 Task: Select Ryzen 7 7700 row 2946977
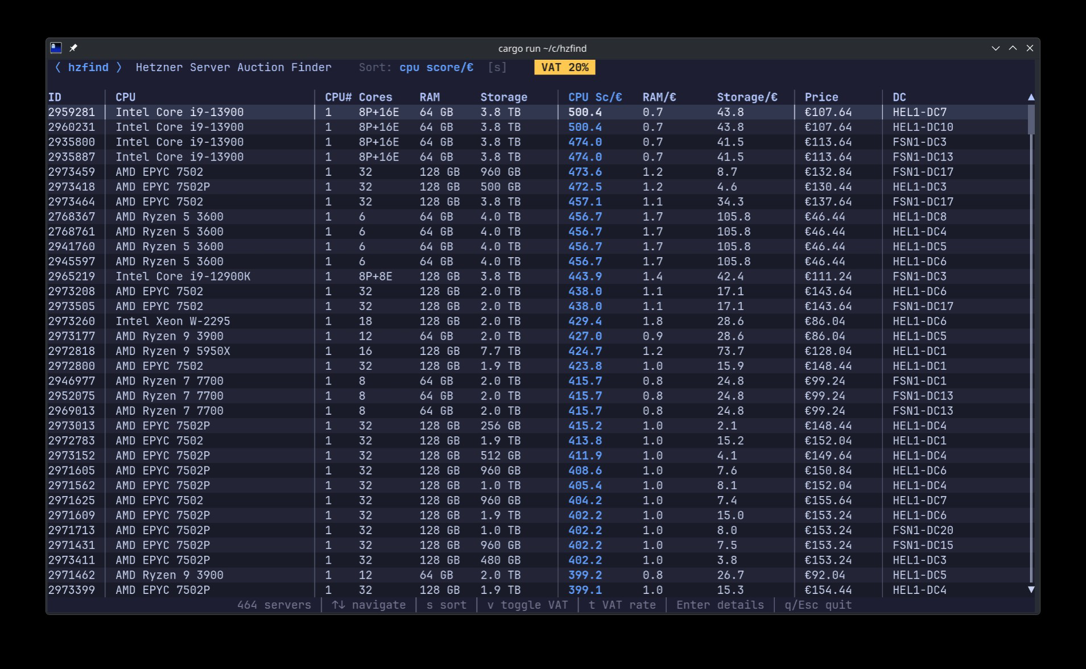coord(538,381)
